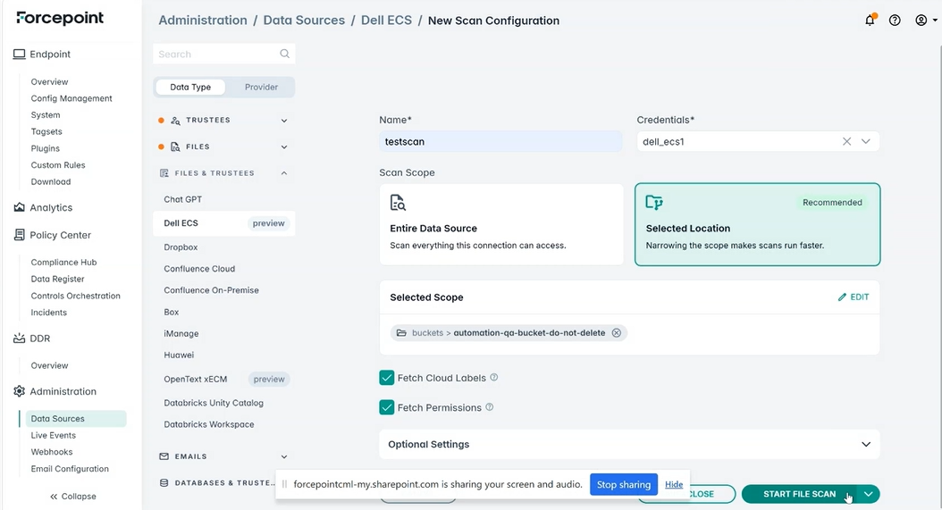Viewport: 942px width, 510px height.
Task: Open the help question mark icon
Action: coord(895,21)
